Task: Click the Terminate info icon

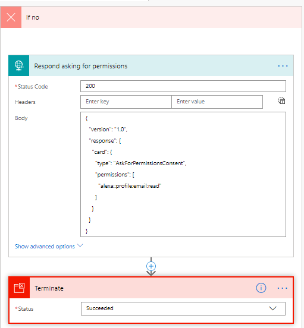Action: click(261, 288)
